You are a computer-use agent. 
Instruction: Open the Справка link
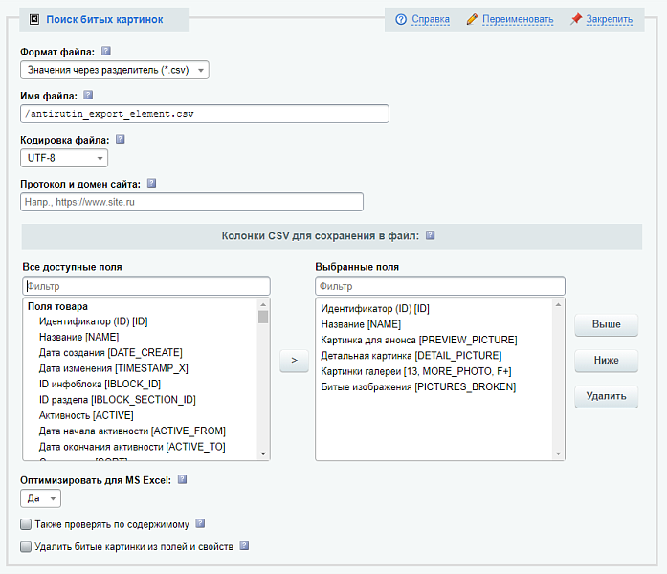pyautogui.click(x=430, y=19)
